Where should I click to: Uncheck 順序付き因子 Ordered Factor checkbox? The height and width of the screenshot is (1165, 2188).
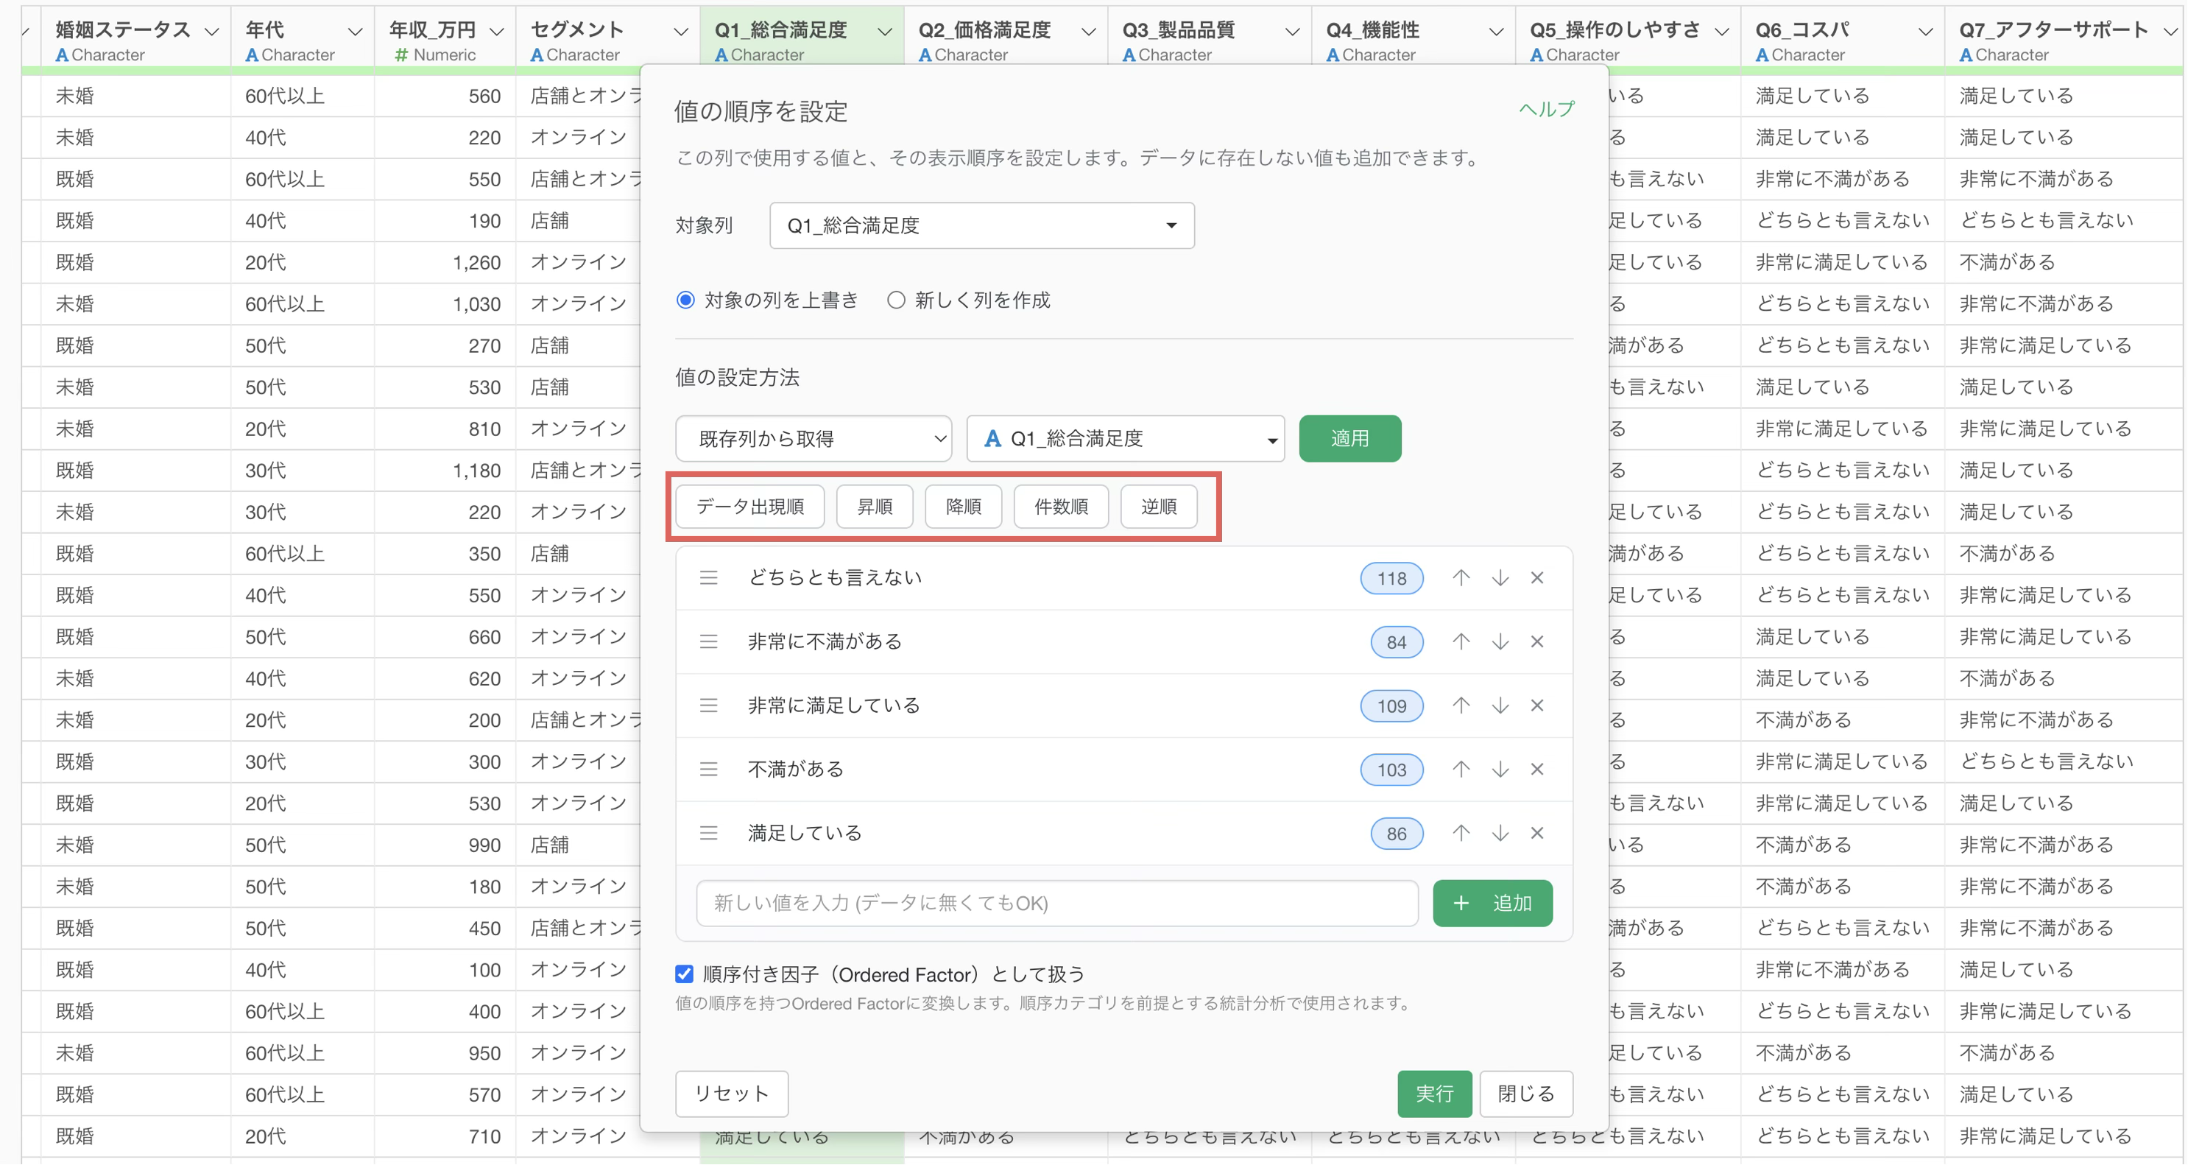tap(684, 974)
